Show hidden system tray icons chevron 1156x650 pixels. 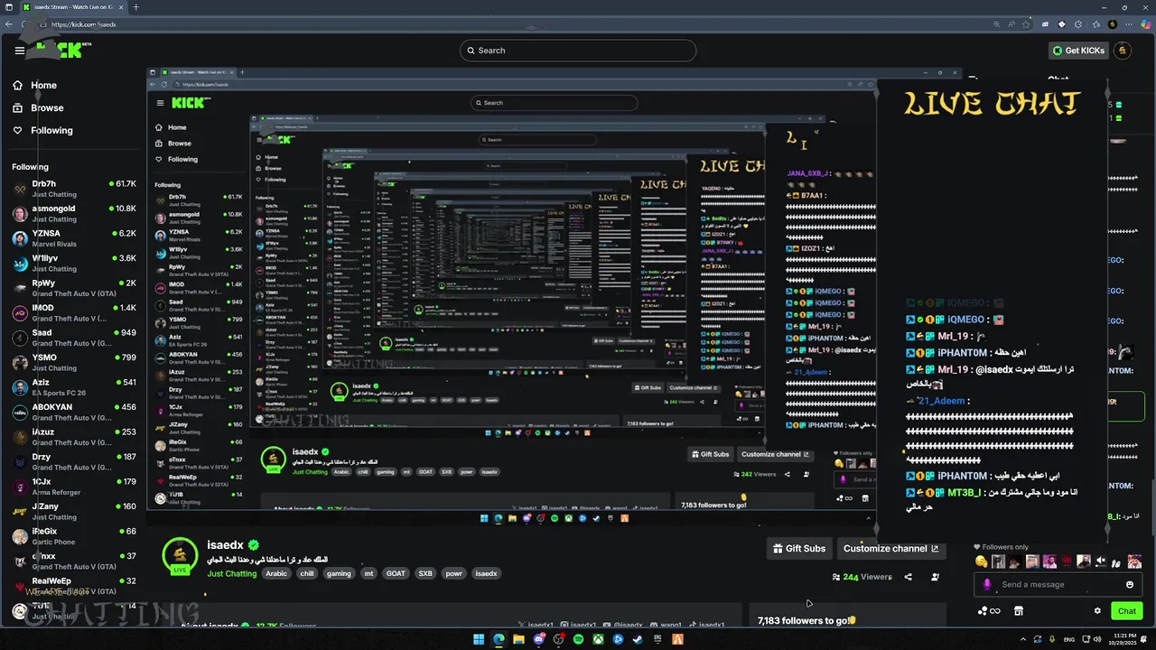[1025, 639]
